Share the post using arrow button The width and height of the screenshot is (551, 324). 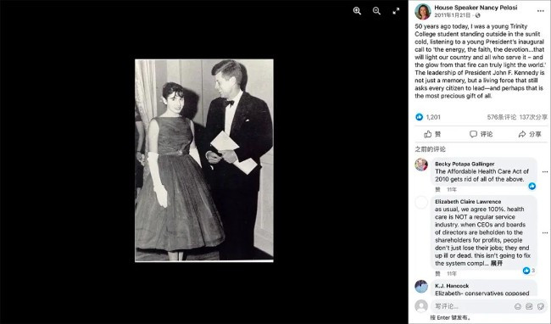[x=530, y=134]
